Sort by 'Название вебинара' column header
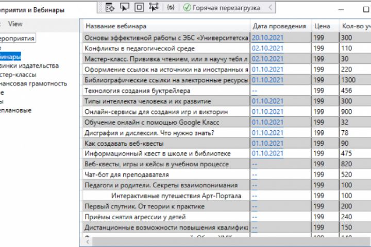Image resolution: width=371 pixels, height=247 pixels. coord(166,26)
